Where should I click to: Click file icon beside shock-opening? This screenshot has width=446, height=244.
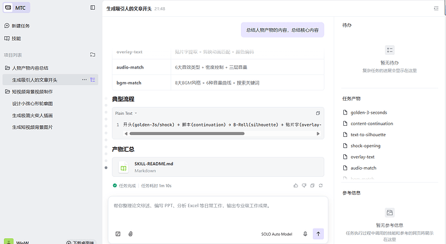click(345, 146)
